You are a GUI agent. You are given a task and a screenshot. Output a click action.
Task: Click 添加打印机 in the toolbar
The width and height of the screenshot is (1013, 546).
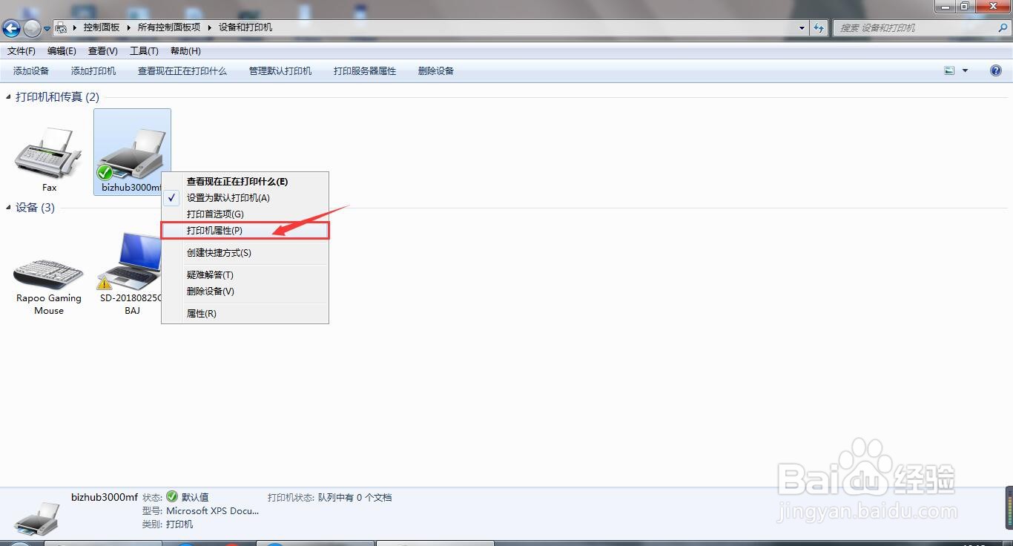click(93, 71)
